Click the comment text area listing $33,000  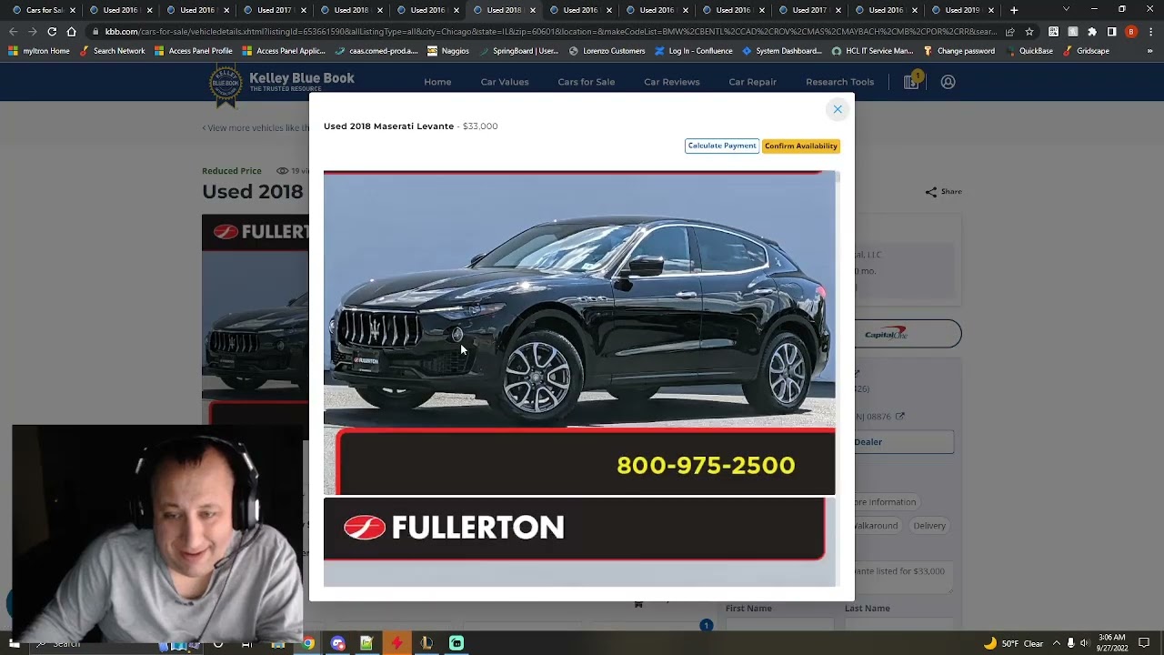[x=904, y=578]
